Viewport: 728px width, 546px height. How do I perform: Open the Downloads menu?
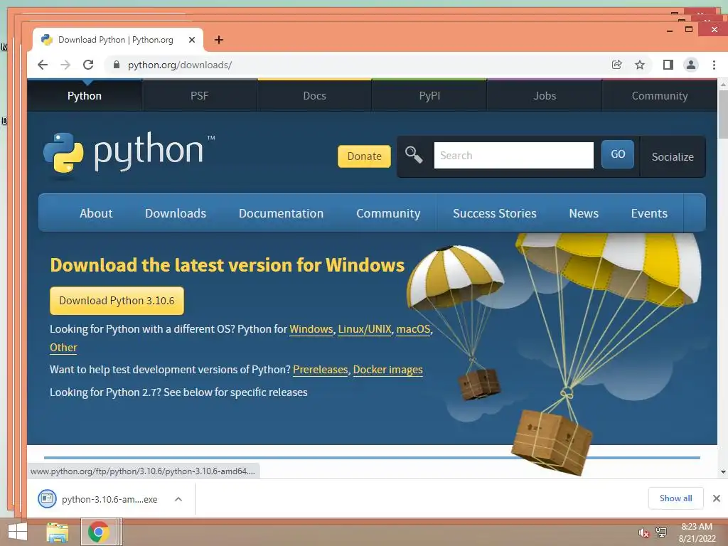[176, 213]
